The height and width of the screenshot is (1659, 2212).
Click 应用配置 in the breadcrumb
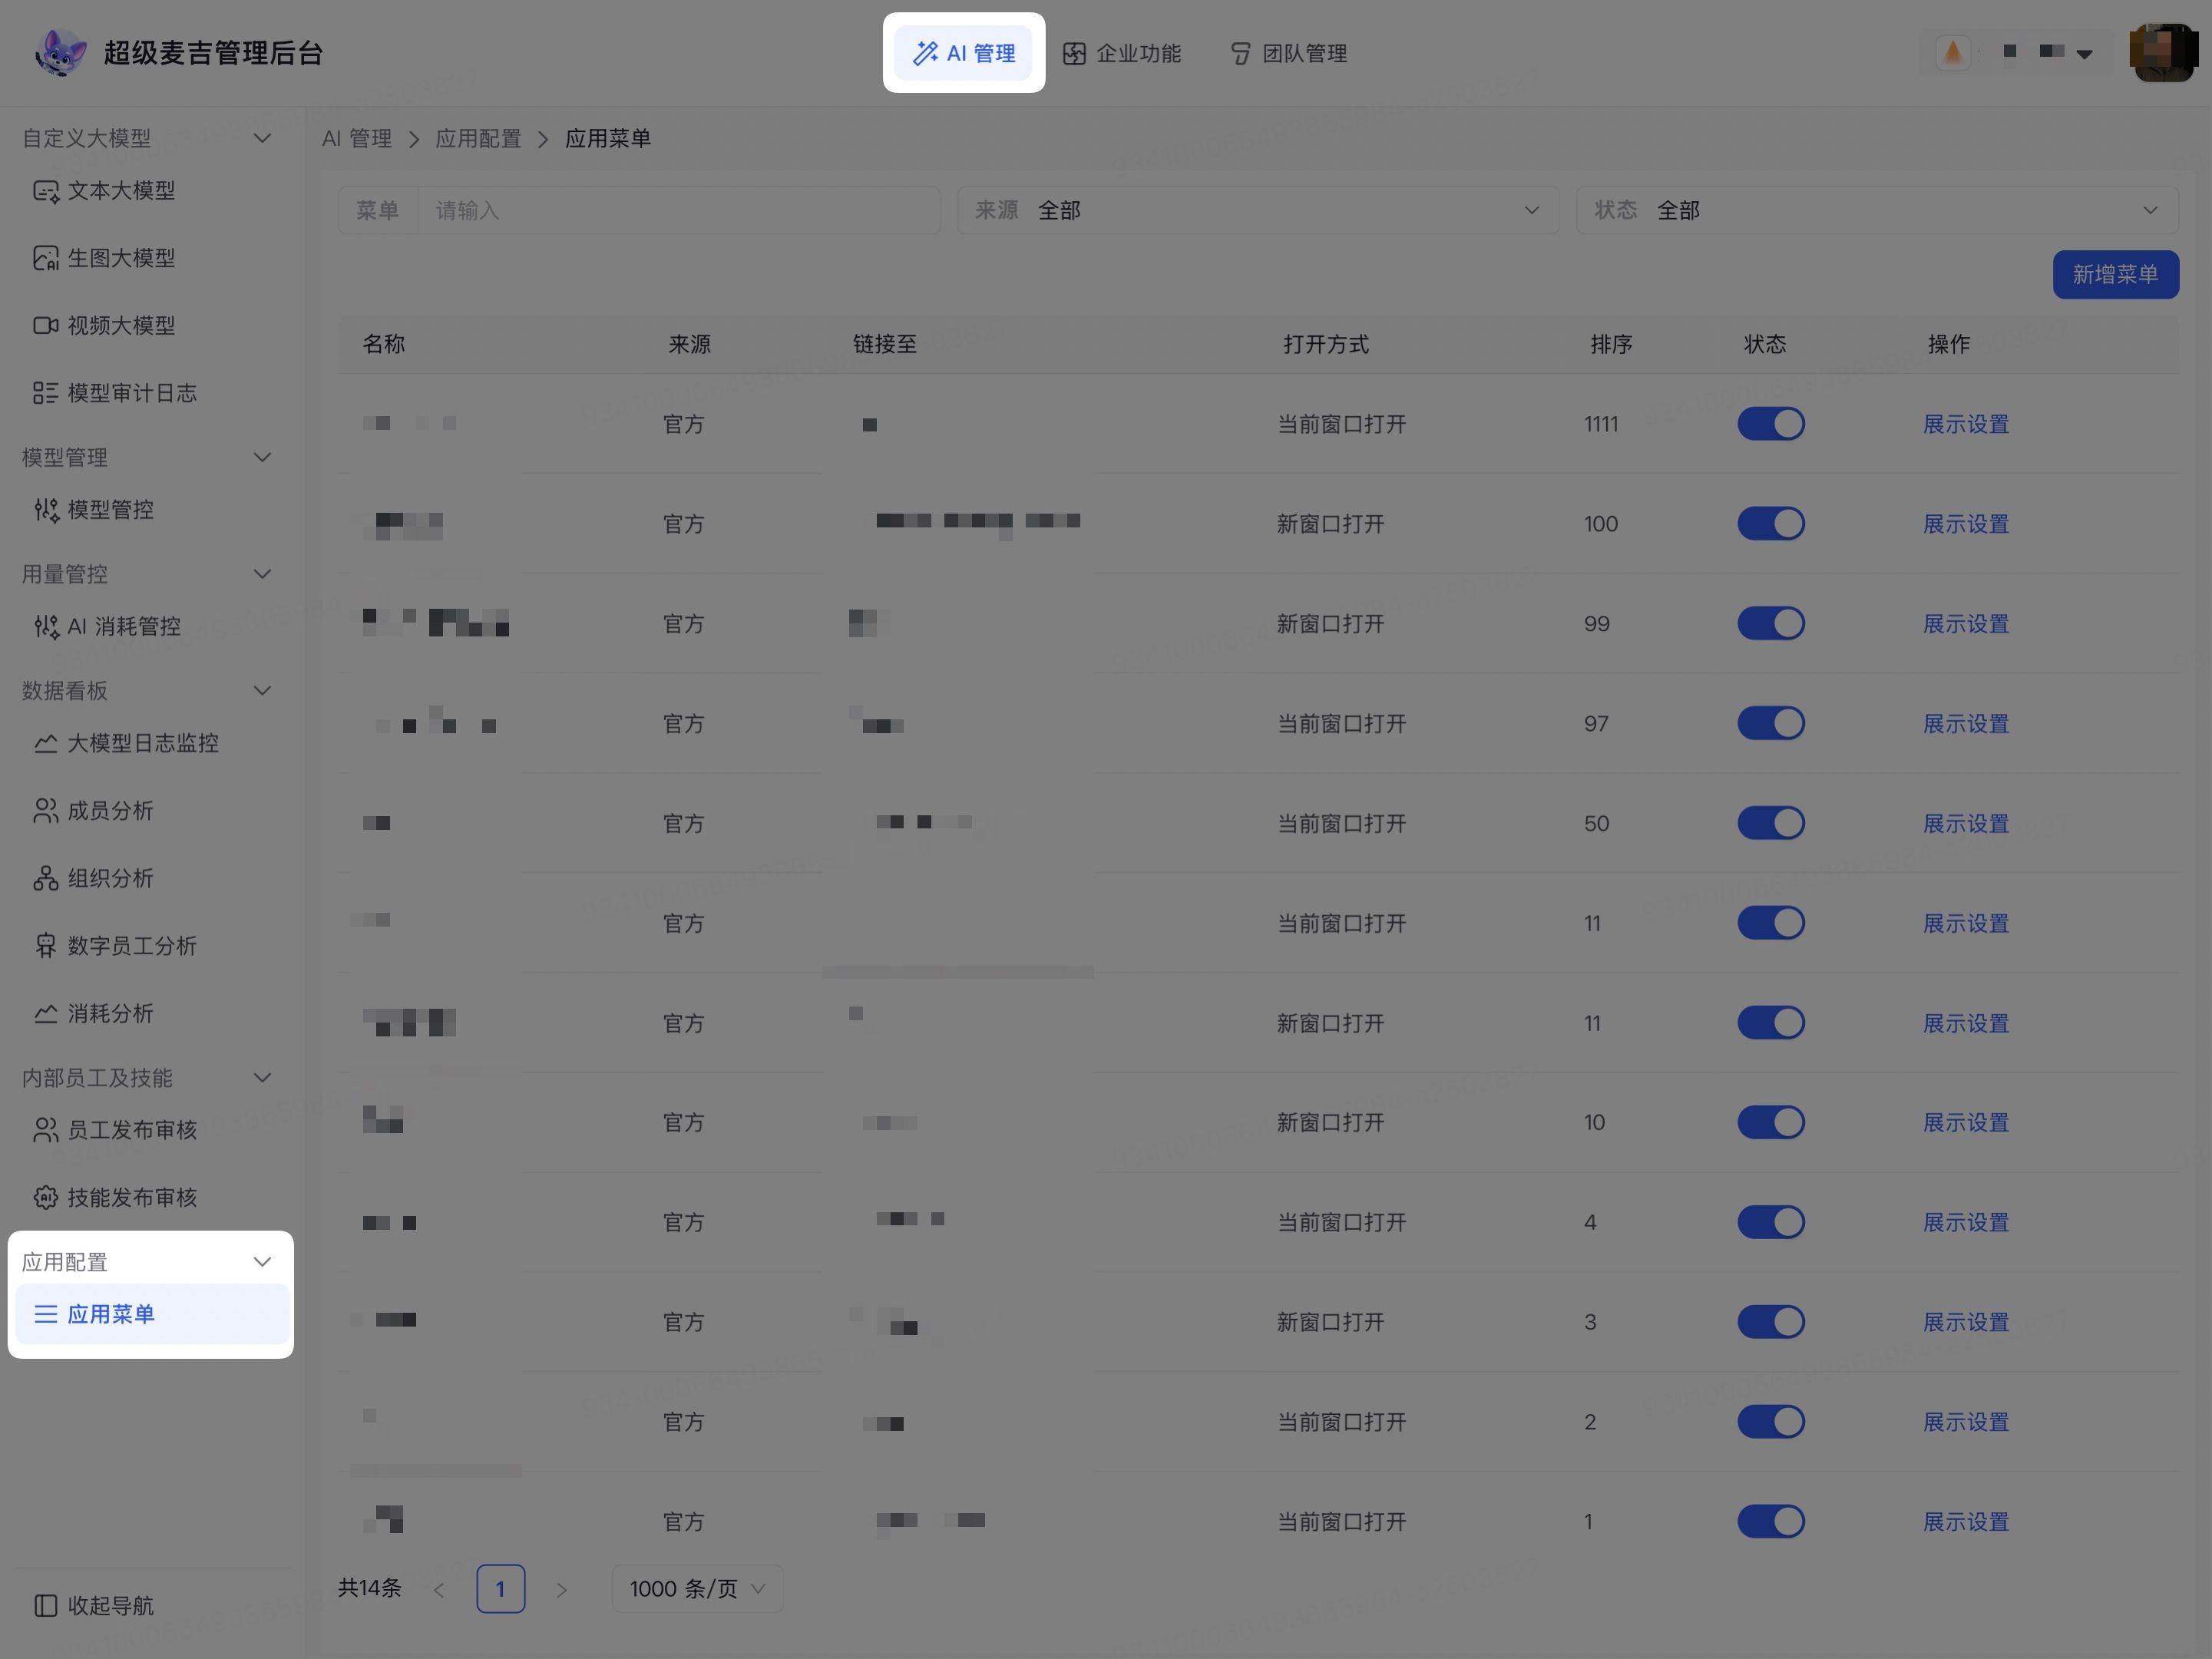(478, 138)
